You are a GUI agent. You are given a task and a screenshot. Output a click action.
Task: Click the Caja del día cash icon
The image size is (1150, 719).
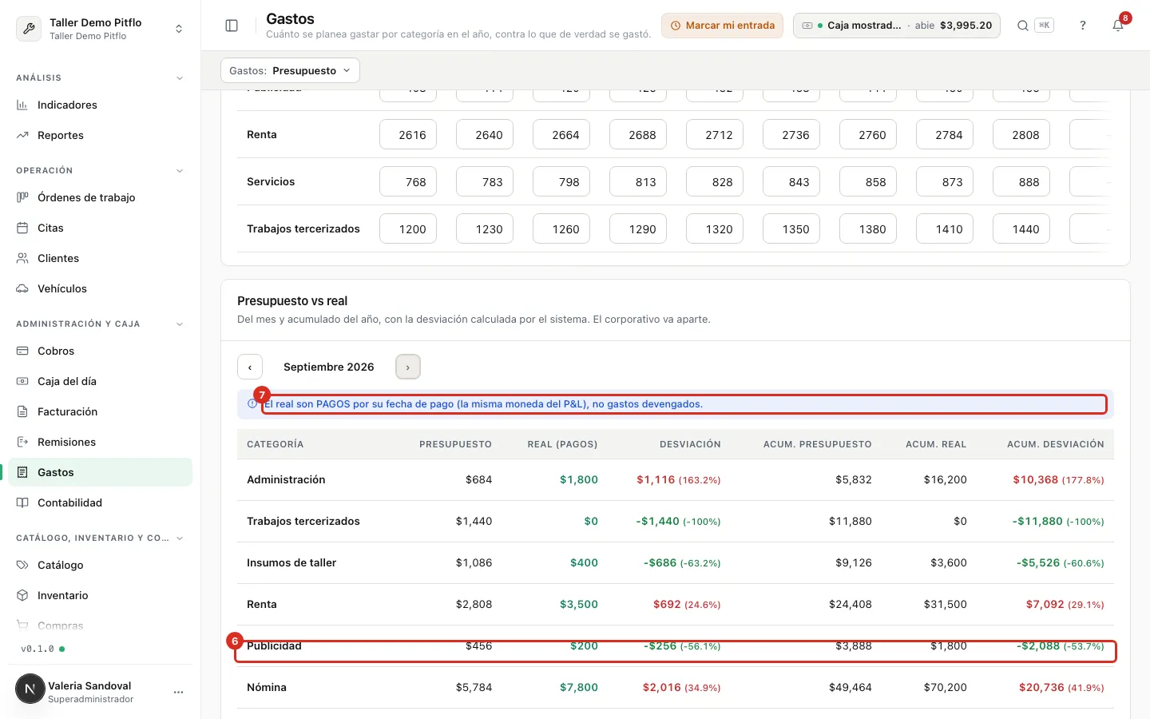click(22, 381)
